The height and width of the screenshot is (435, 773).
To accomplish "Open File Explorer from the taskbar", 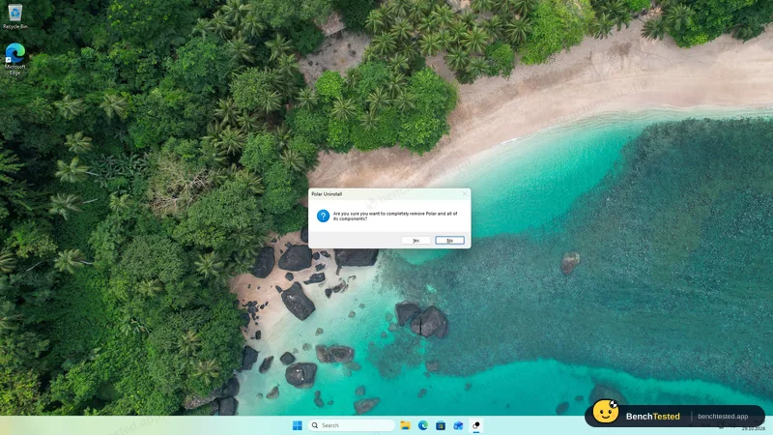I will [x=405, y=425].
